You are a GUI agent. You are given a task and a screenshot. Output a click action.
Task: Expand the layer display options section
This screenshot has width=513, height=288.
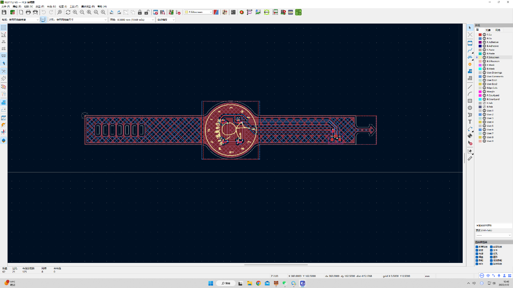click(484, 225)
